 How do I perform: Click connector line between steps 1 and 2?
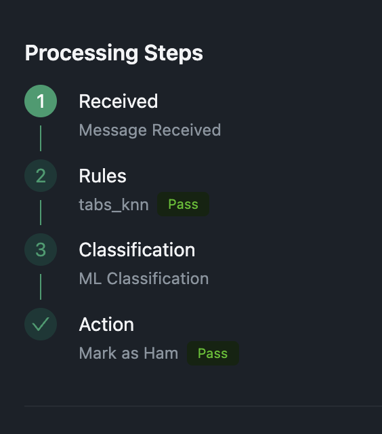coord(41,138)
